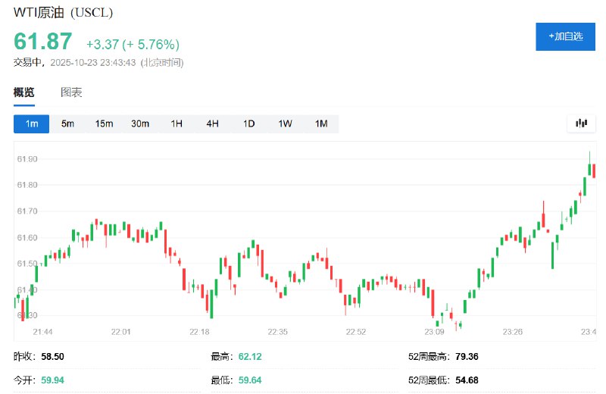Click the 61.60 price axis label
Viewport: 606px width, 394px height.
click(27, 237)
